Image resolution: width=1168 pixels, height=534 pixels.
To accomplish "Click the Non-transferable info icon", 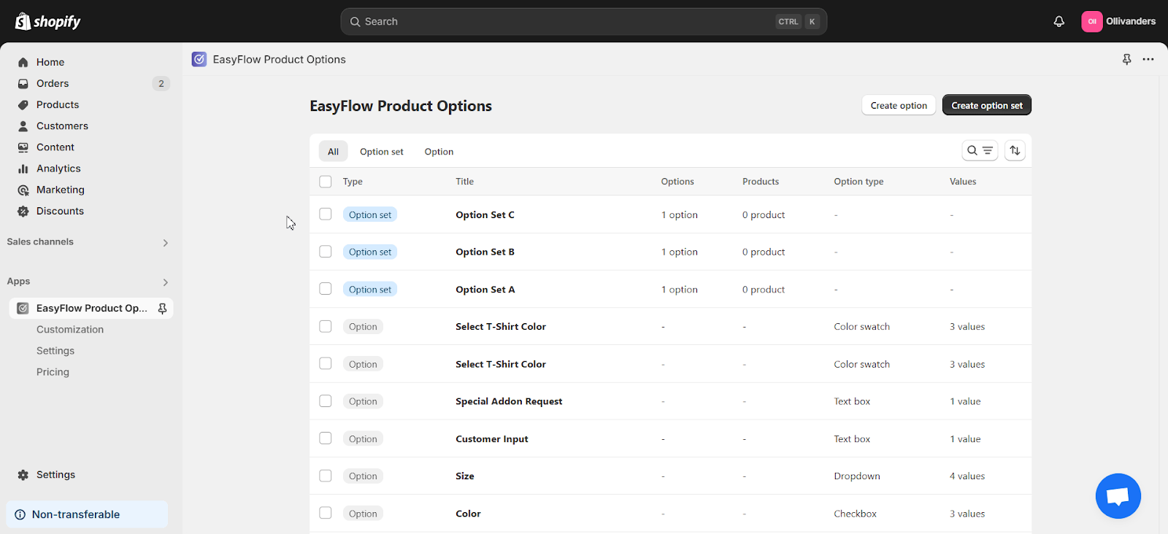I will 20,514.
